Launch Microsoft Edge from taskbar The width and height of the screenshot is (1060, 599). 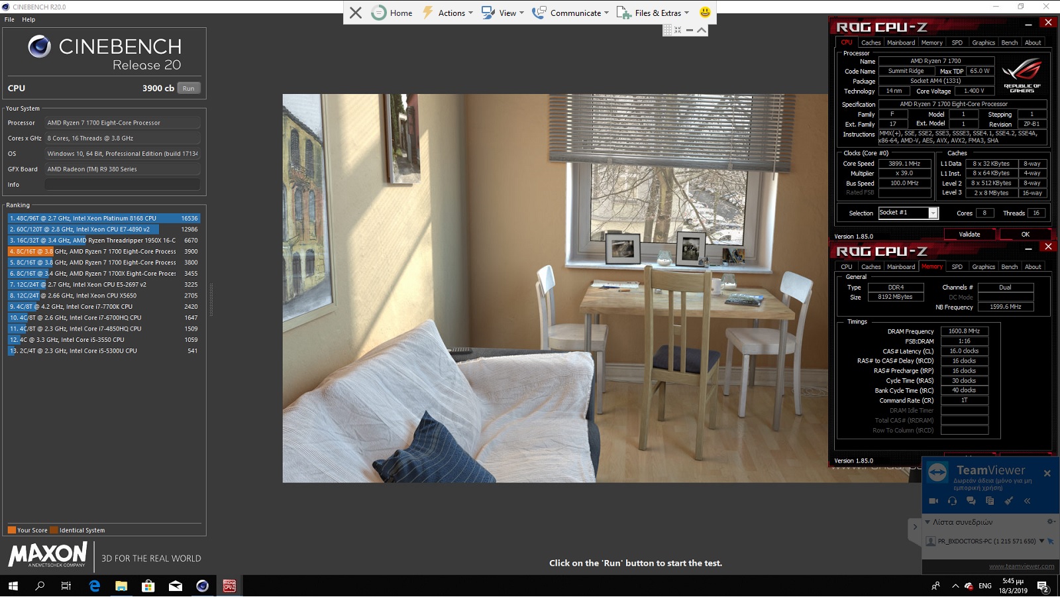click(x=94, y=586)
